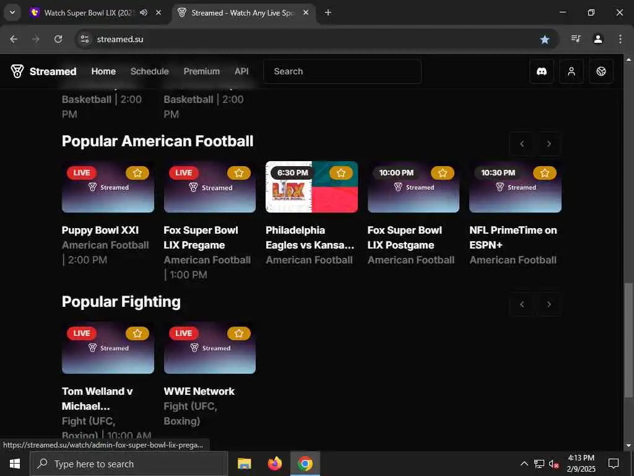Image resolution: width=634 pixels, height=476 pixels.
Task: Star the Tom Welland v Michael fight
Action: tap(137, 333)
